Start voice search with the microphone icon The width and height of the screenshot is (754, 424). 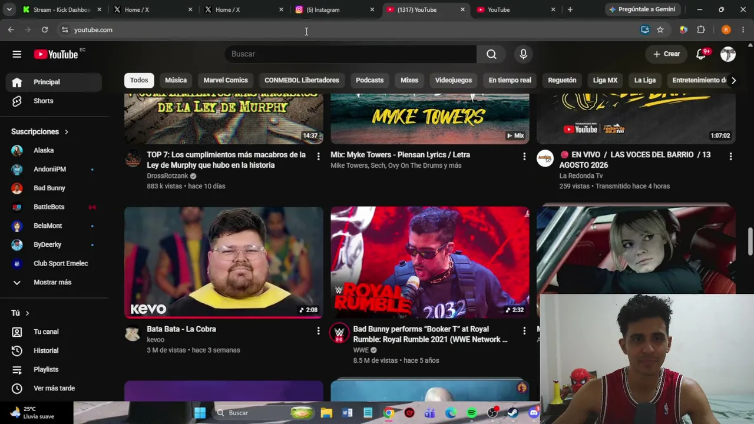(x=524, y=54)
